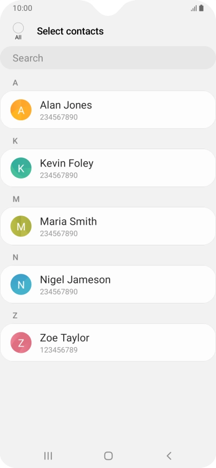Select the Alan Jones contact name

point(66,105)
